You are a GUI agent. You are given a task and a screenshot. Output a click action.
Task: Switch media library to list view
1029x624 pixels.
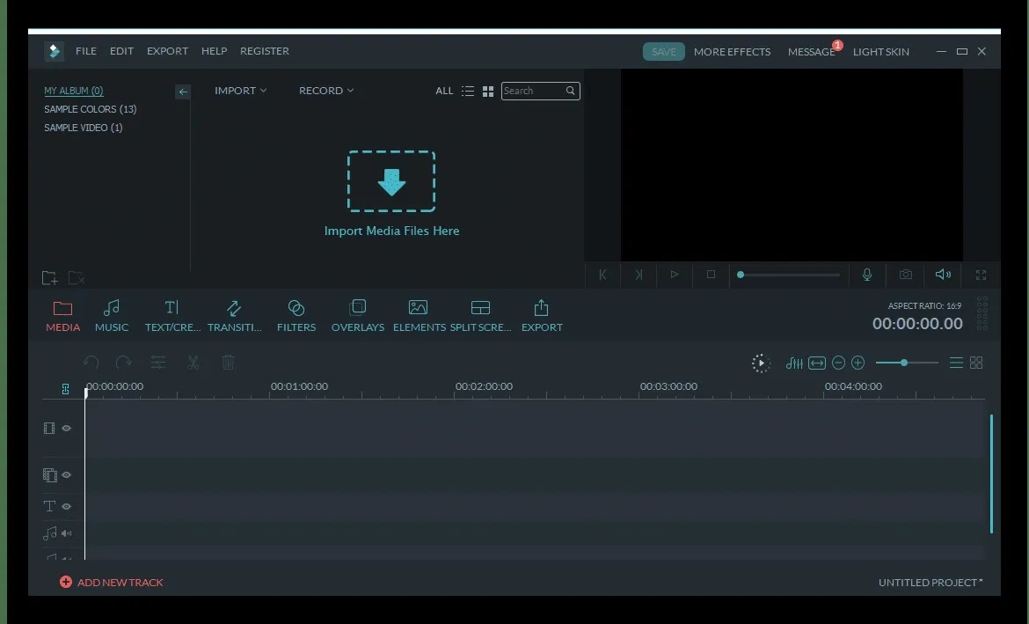coord(468,92)
